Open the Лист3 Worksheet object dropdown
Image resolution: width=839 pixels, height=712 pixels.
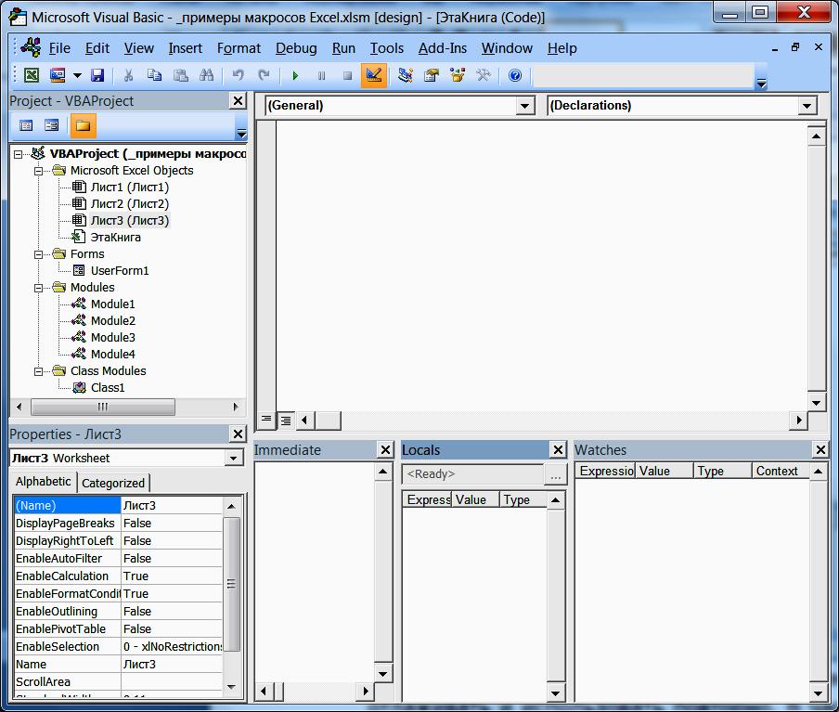point(233,459)
